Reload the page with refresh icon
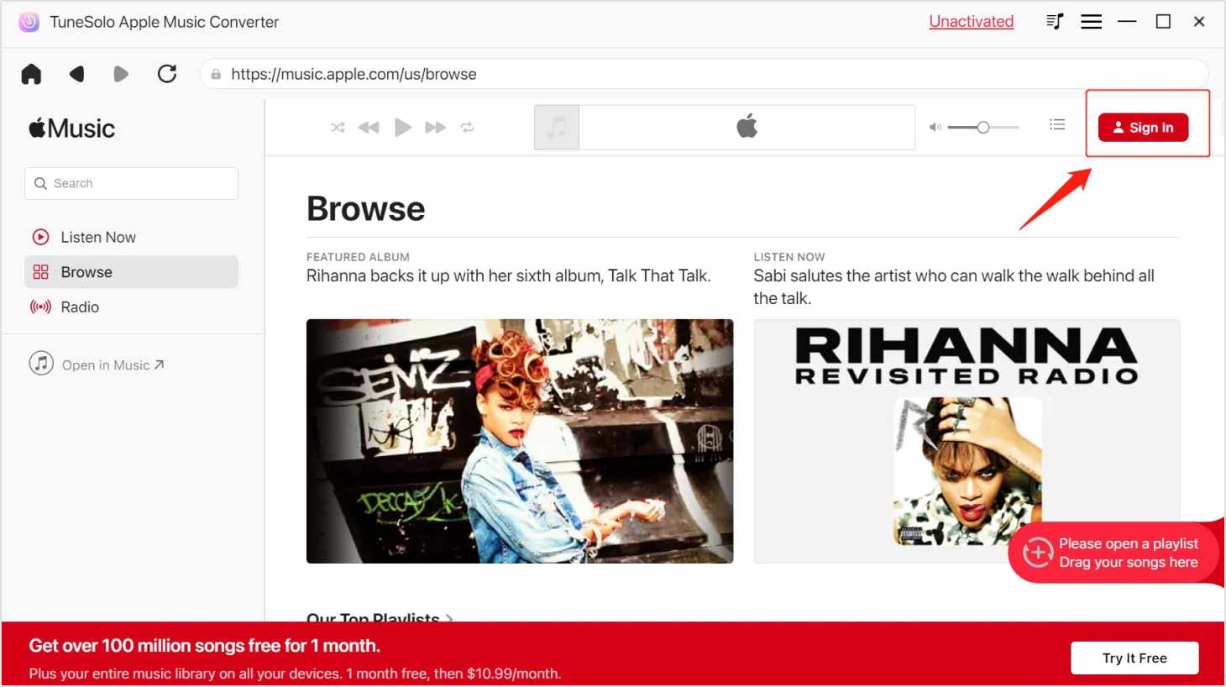 [167, 74]
